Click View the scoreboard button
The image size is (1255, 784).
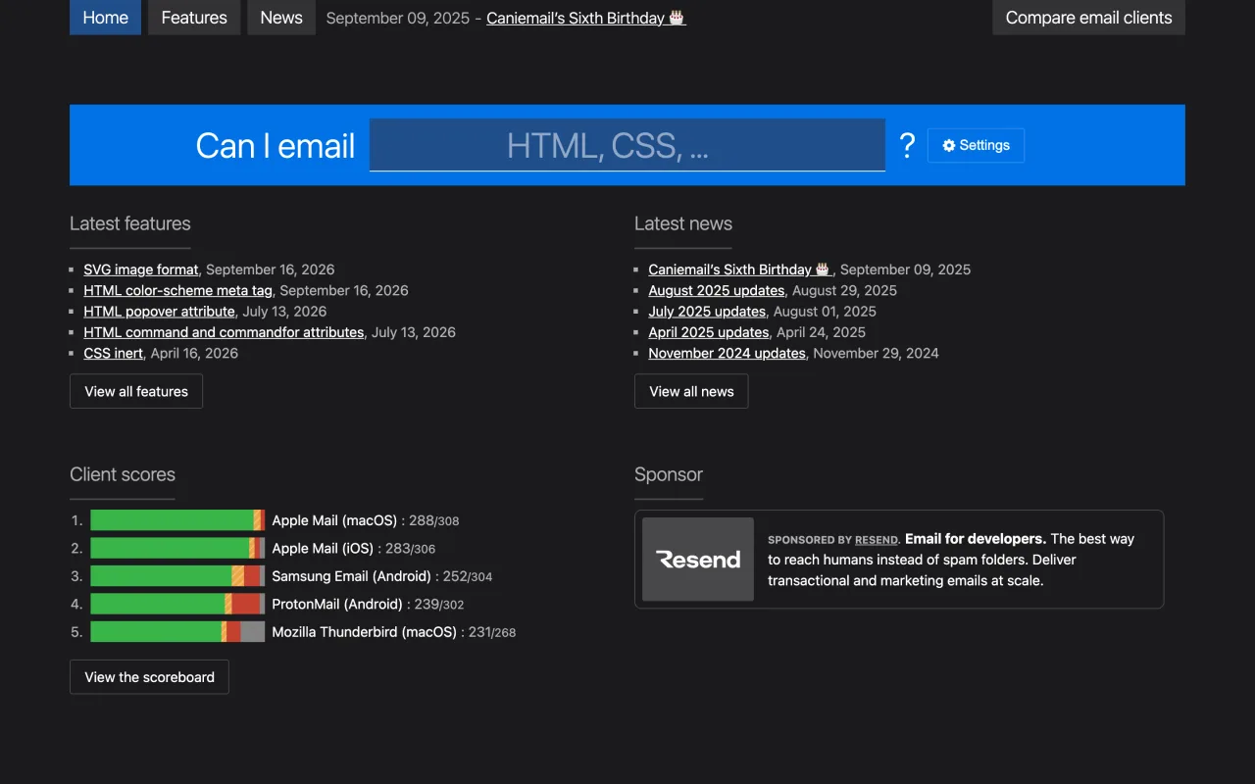click(149, 677)
